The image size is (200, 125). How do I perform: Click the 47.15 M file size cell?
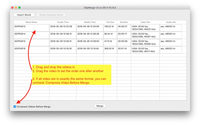[x=110, y=42]
